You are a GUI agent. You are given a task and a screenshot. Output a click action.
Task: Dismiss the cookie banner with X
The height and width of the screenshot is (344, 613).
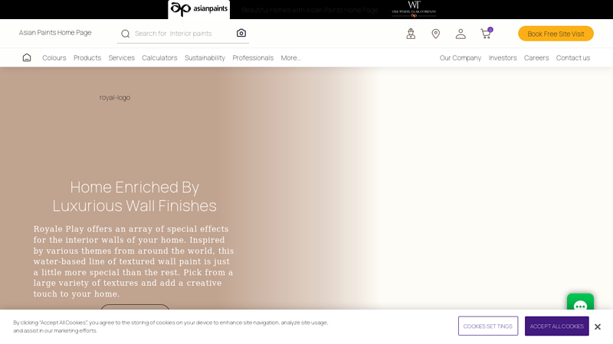[598, 326]
